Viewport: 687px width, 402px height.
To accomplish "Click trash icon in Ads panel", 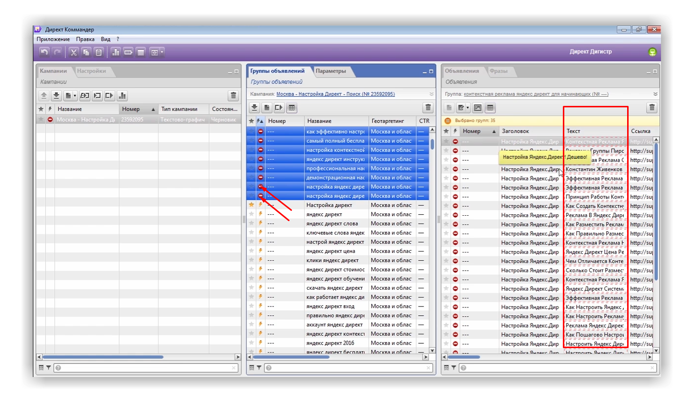I will coord(652,107).
